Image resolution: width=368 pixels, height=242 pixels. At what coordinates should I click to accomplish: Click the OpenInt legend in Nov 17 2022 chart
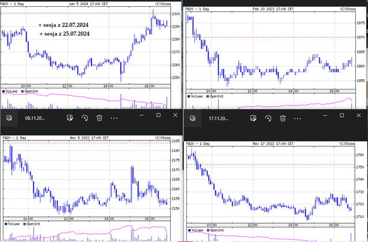(216, 231)
